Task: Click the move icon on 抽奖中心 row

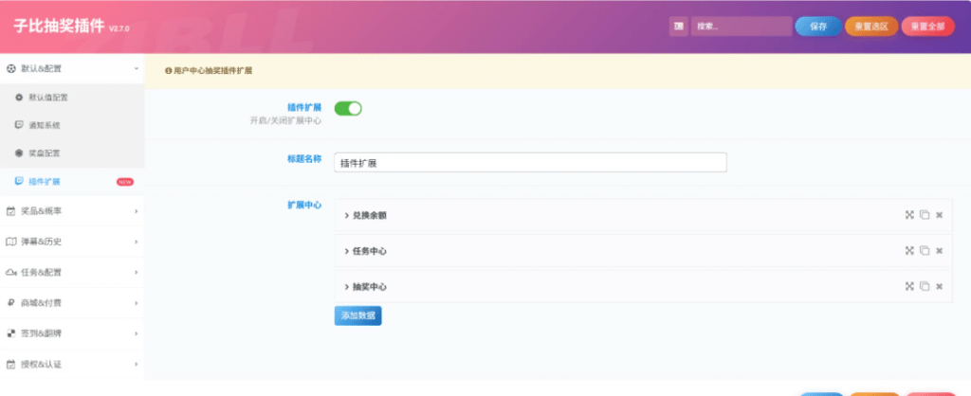Action: (x=909, y=286)
